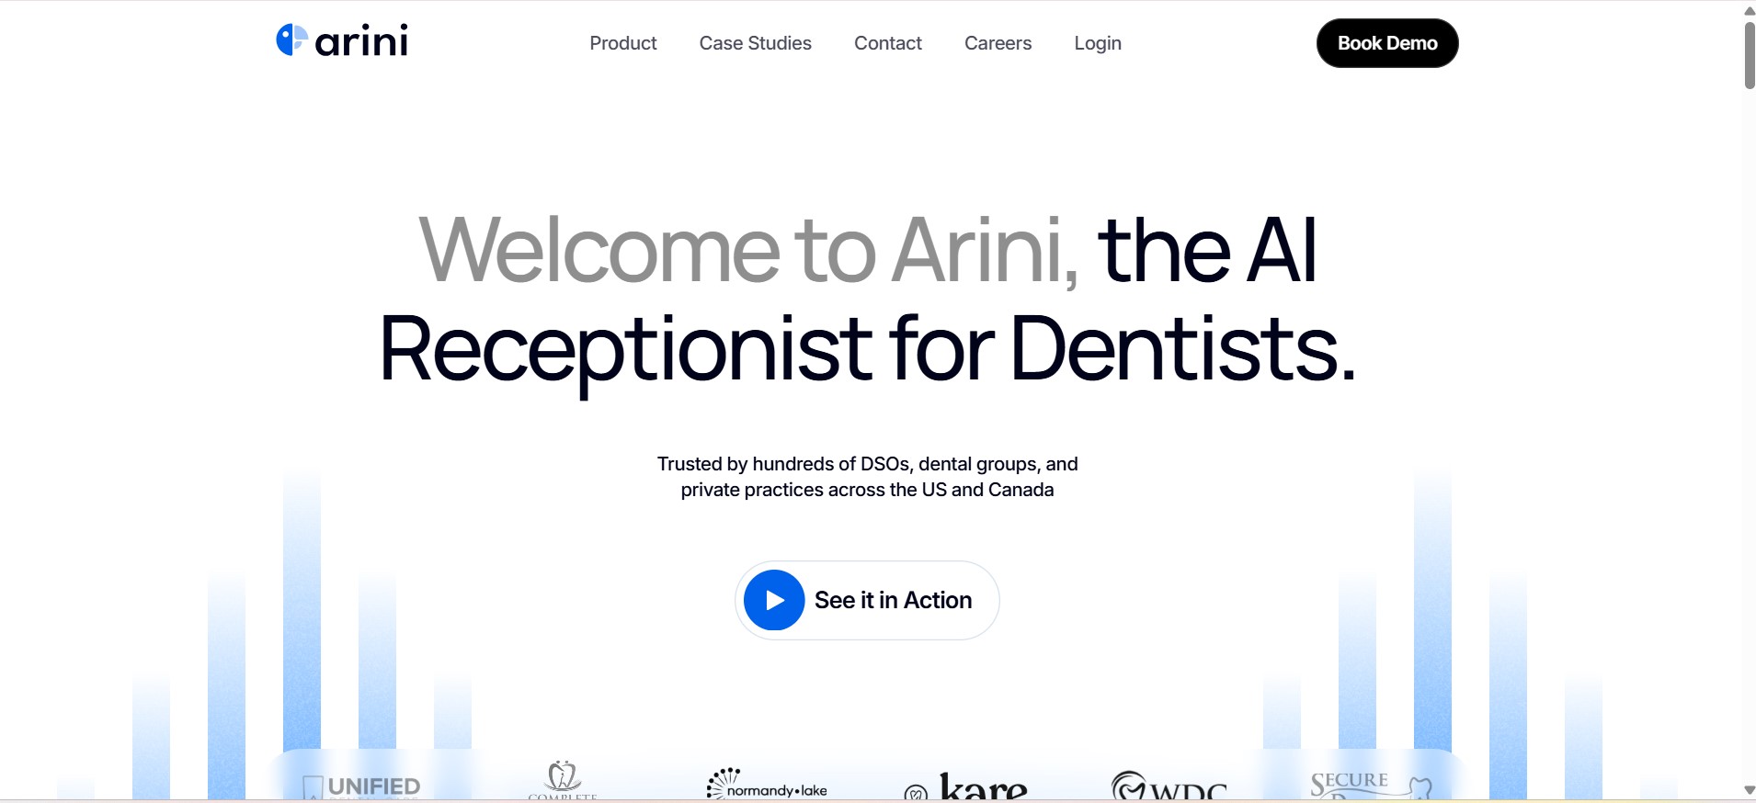Click the Complete tooth logo
Screen dimensions: 1756x803
click(x=563, y=780)
